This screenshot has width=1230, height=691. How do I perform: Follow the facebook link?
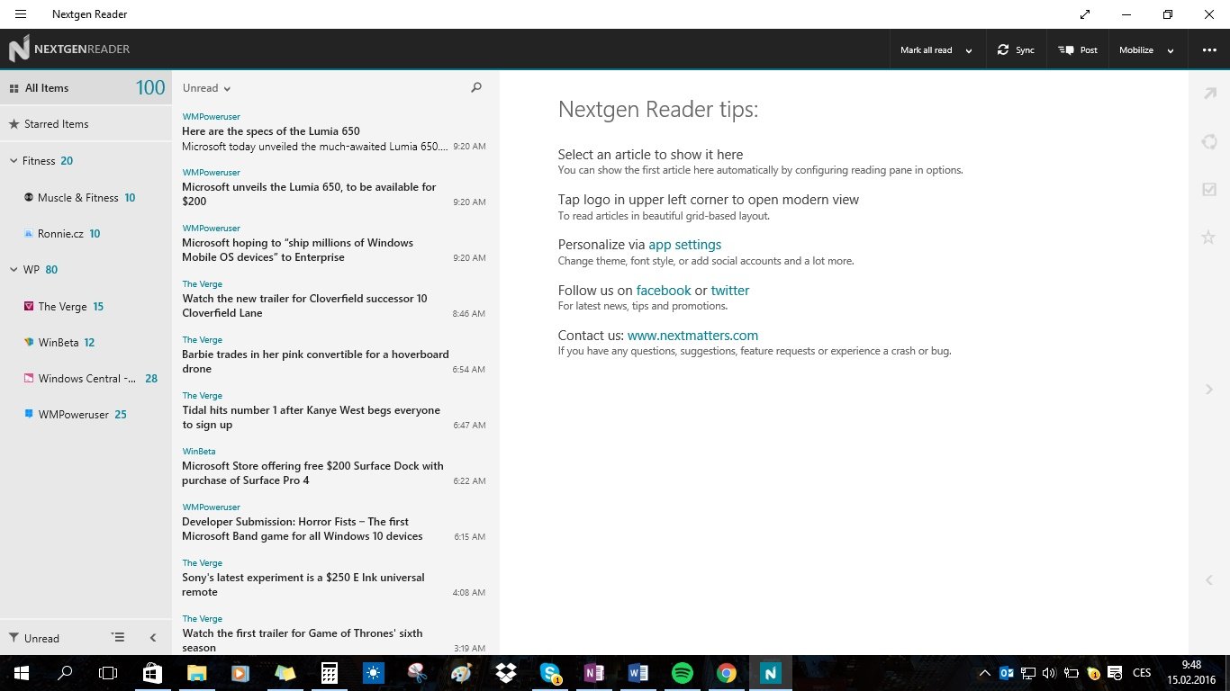click(x=664, y=291)
